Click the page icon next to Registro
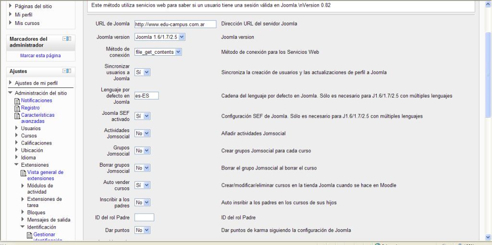 tap(17, 108)
